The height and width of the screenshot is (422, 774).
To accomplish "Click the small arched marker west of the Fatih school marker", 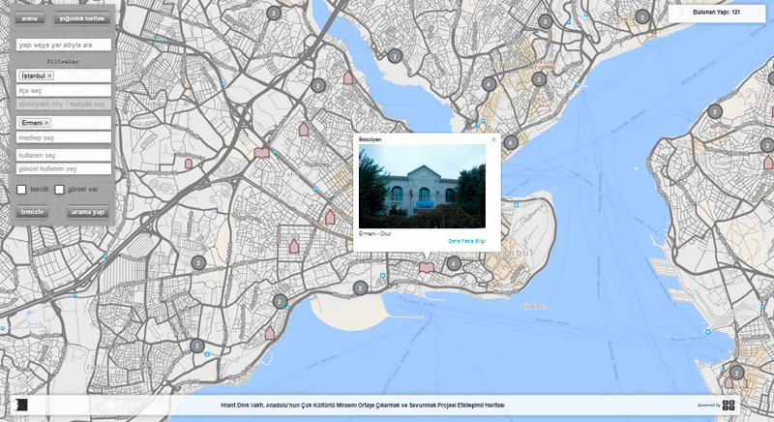I will tap(188, 164).
